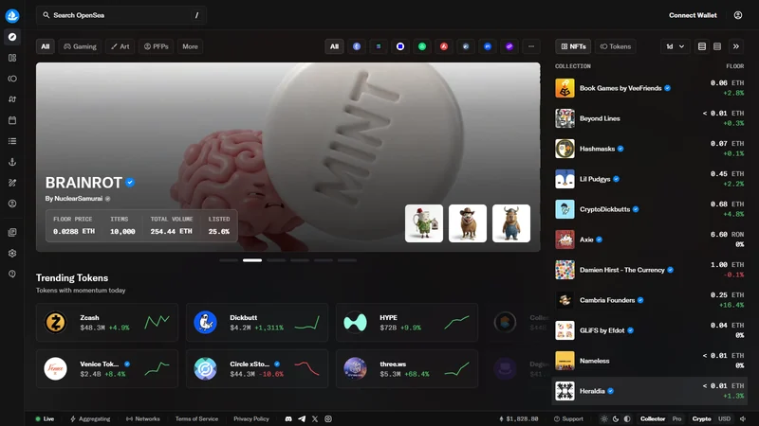Select the Art category tab

tap(120, 46)
